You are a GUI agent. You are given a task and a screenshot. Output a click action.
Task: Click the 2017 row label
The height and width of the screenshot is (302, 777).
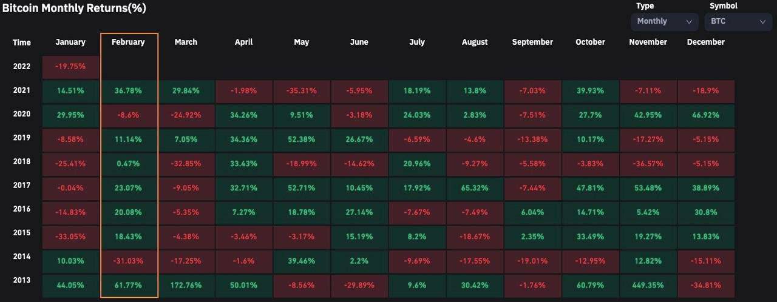click(x=22, y=185)
